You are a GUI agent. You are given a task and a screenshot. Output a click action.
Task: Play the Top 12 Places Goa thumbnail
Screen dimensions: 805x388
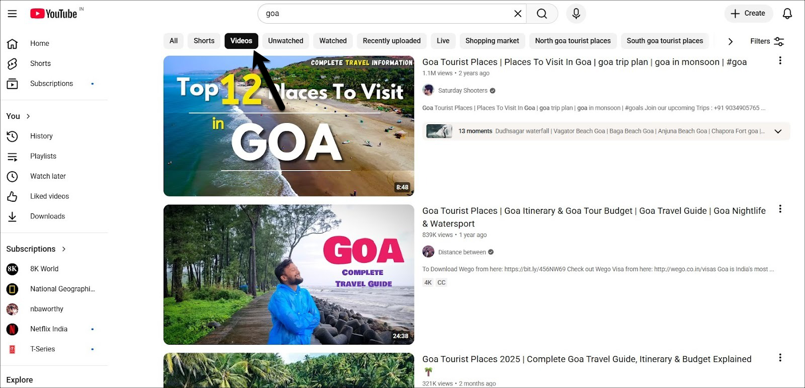click(x=289, y=126)
